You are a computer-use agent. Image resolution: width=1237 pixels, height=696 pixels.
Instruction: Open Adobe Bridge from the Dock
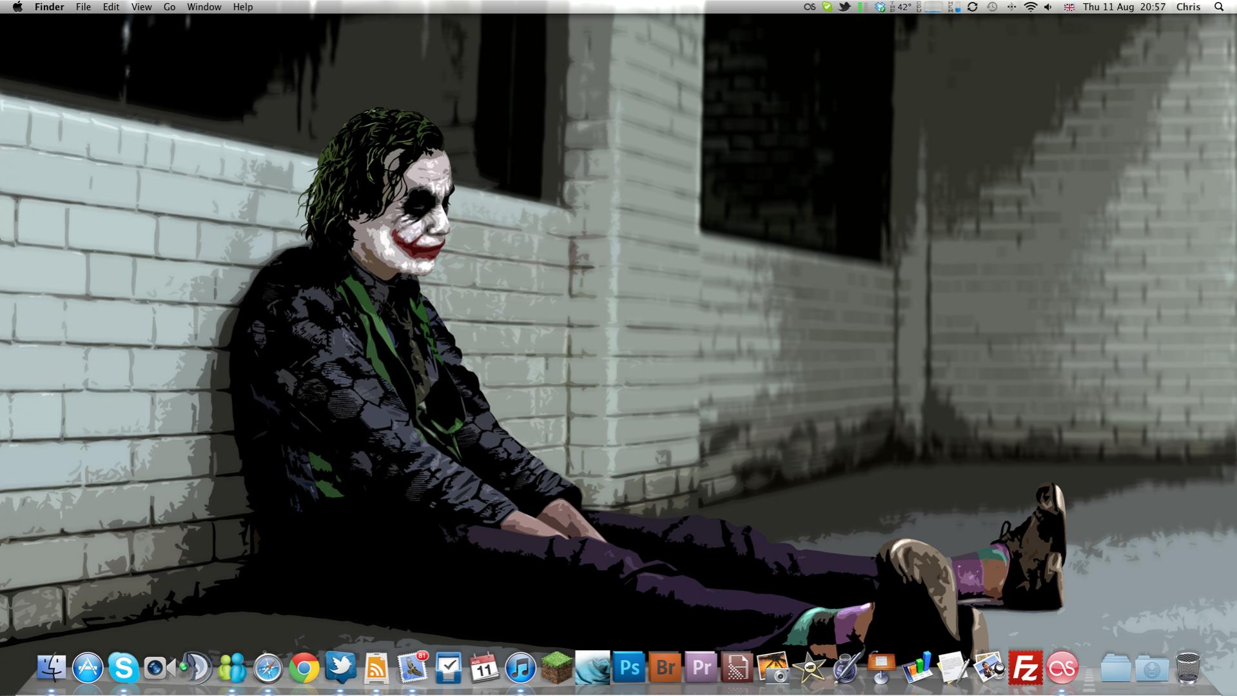(665, 668)
